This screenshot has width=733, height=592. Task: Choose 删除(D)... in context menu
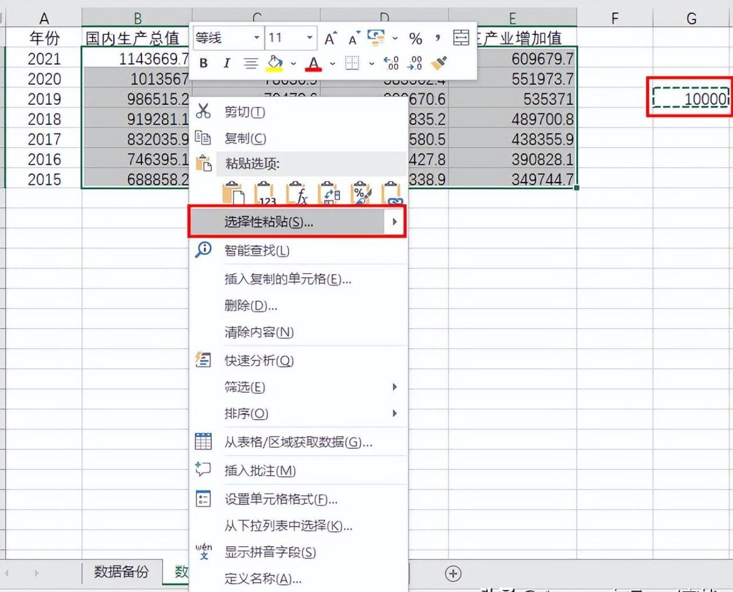click(298, 305)
